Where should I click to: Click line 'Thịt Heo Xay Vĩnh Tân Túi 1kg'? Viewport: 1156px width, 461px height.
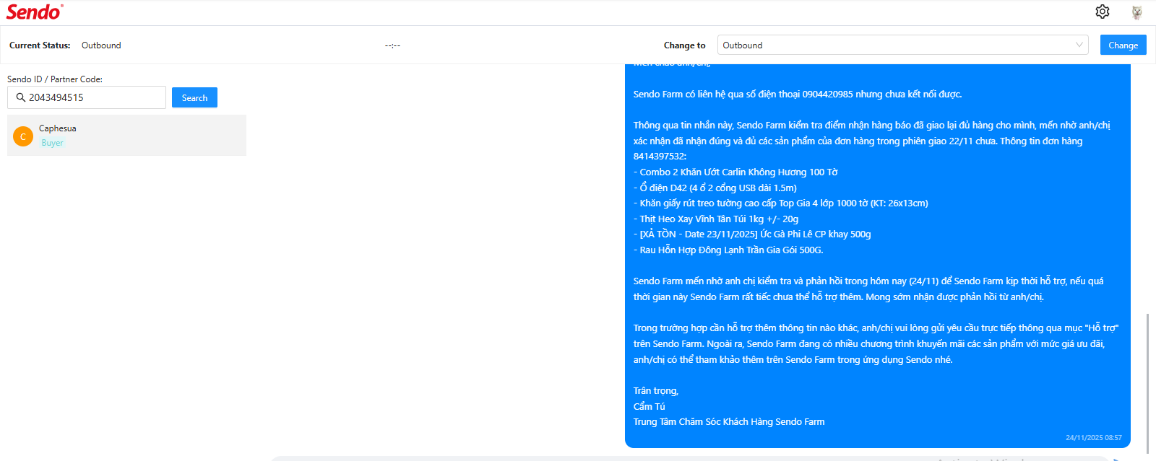pos(716,219)
